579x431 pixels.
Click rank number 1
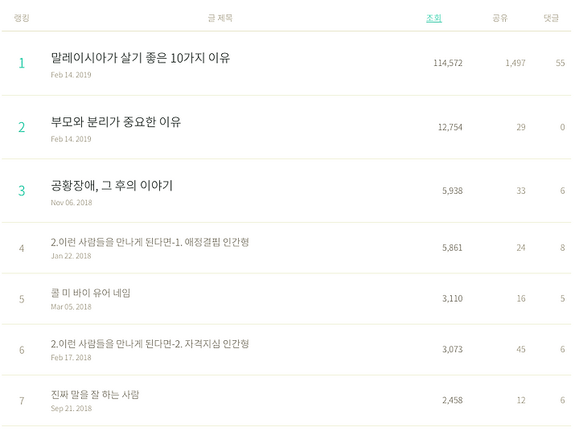point(22,64)
